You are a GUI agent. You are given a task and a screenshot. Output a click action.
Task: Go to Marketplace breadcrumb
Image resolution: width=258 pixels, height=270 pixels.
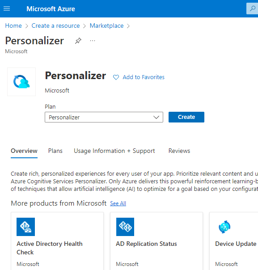[x=106, y=25]
